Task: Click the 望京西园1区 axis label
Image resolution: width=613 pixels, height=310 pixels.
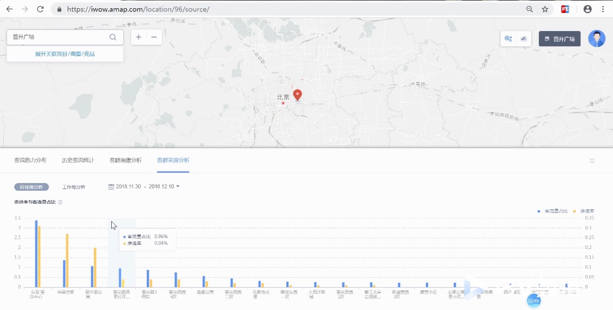Action: 345,294
